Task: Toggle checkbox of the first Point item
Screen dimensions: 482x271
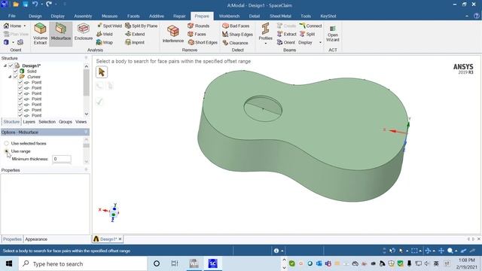Action: (x=20, y=82)
